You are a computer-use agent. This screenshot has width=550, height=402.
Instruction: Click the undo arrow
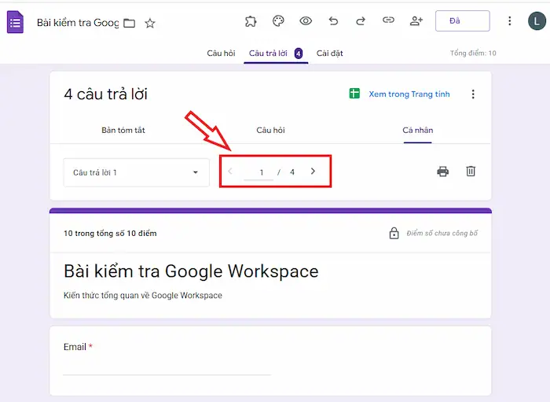(x=333, y=21)
